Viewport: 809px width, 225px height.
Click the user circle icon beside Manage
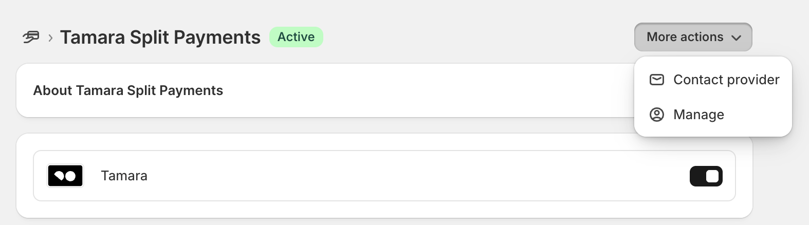click(x=657, y=115)
